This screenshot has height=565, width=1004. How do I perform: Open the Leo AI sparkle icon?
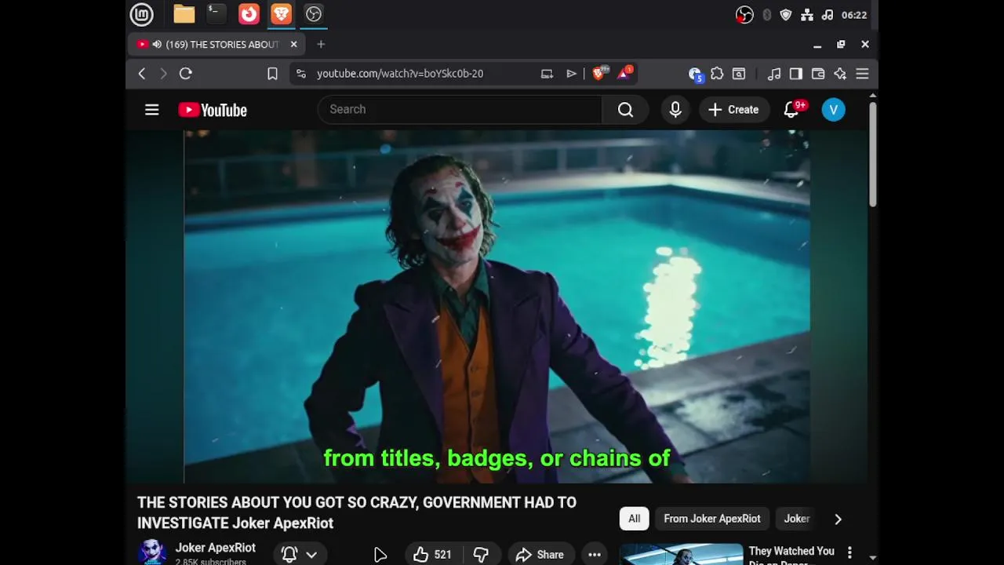point(840,74)
